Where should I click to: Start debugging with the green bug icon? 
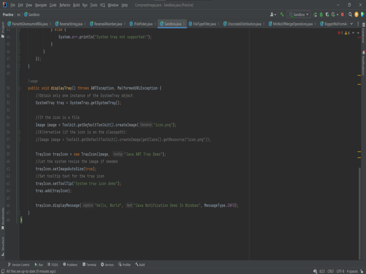coord(321,14)
